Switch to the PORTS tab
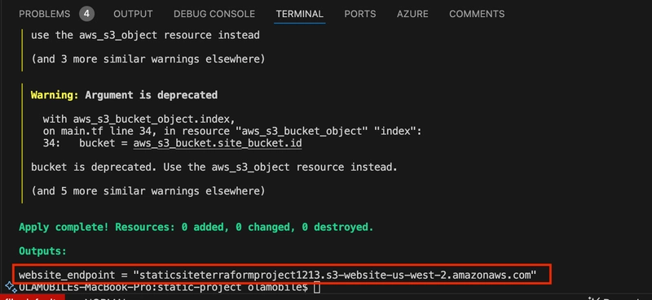This screenshot has width=652, height=300. click(x=359, y=14)
